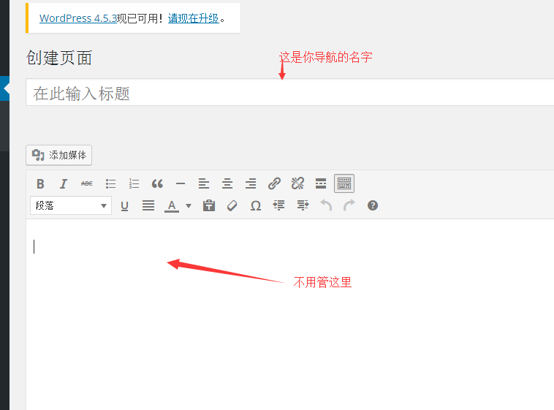Justify text alignment

pos(148,205)
